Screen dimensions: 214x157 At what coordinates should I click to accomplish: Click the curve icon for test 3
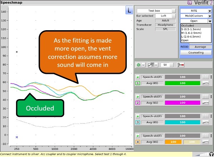coord(205,122)
